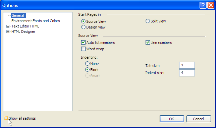Screen dimensions: 216x128
Task: Select the HTML Designer item
Action: (23, 31)
